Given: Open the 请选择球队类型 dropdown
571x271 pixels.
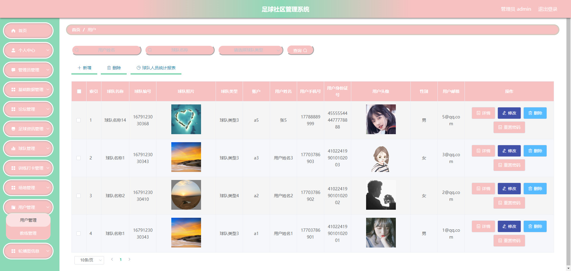Looking at the screenshot, I should click(x=251, y=50).
